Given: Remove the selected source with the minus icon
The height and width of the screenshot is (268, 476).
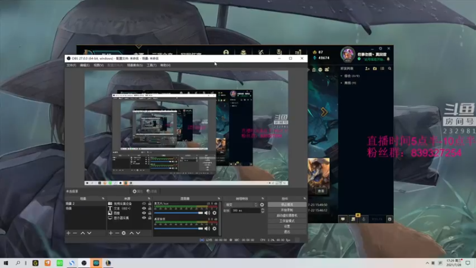Looking at the screenshot, I should (x=117, y=233).
